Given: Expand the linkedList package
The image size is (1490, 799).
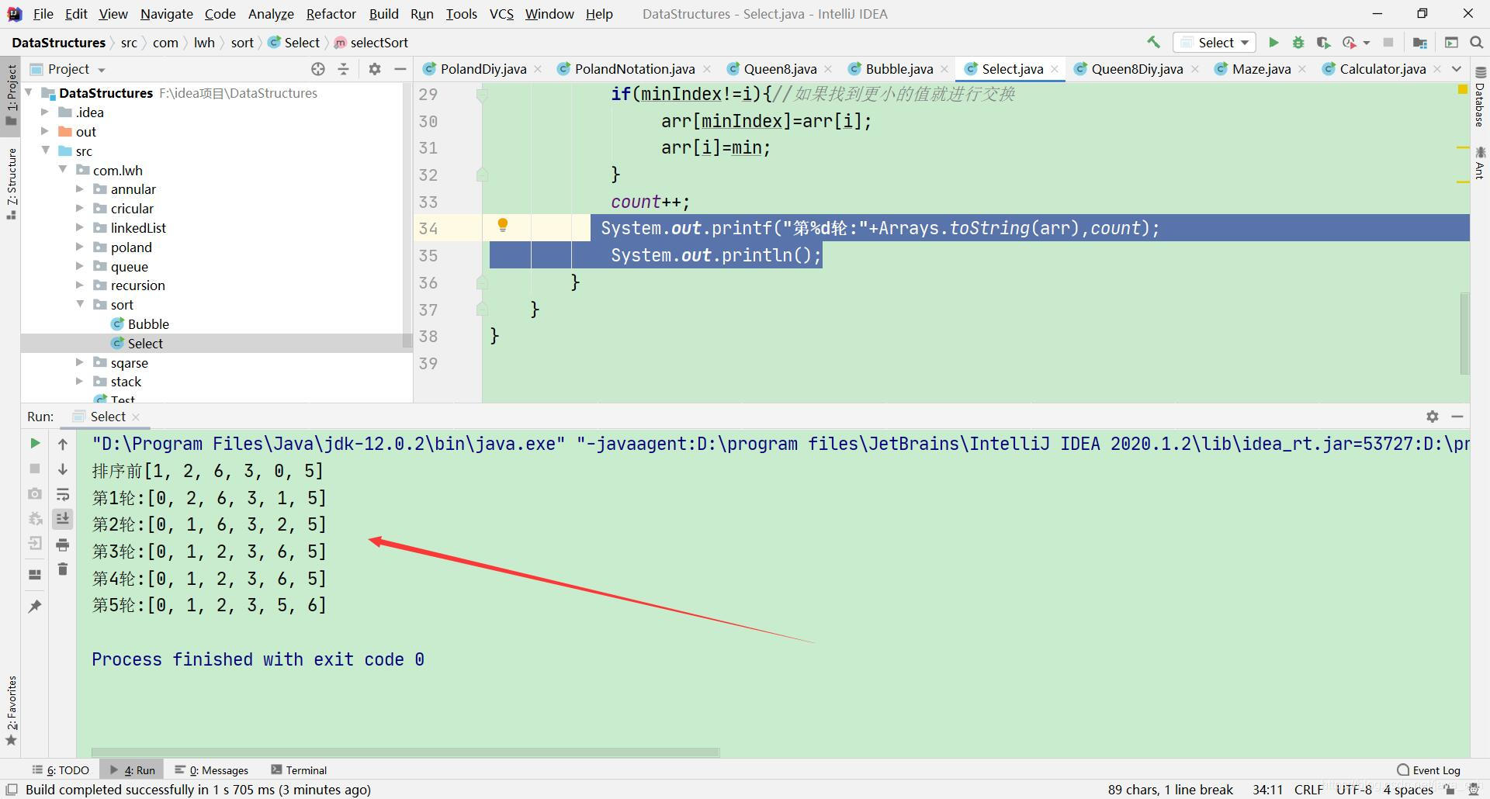Looking at the screenshot, I should 80,227.
